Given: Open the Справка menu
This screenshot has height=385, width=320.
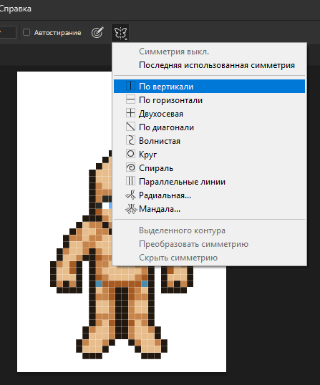Looking at the screenshot, I should click(15, 9).
